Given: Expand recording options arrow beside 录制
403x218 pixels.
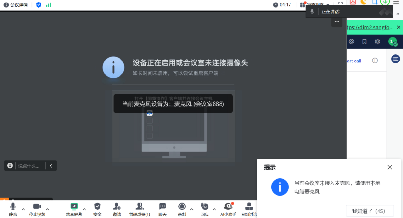Looking at the screenshot, I should click(191, 209).
